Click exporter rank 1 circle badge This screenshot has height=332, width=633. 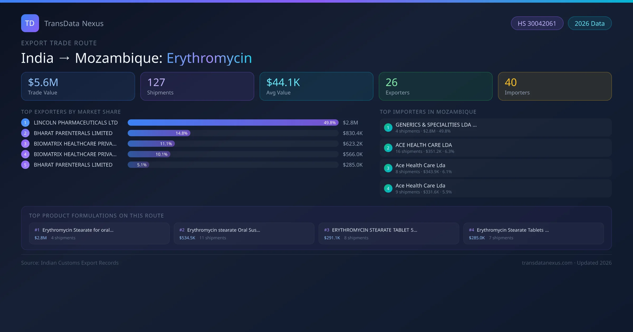point(25,123)
